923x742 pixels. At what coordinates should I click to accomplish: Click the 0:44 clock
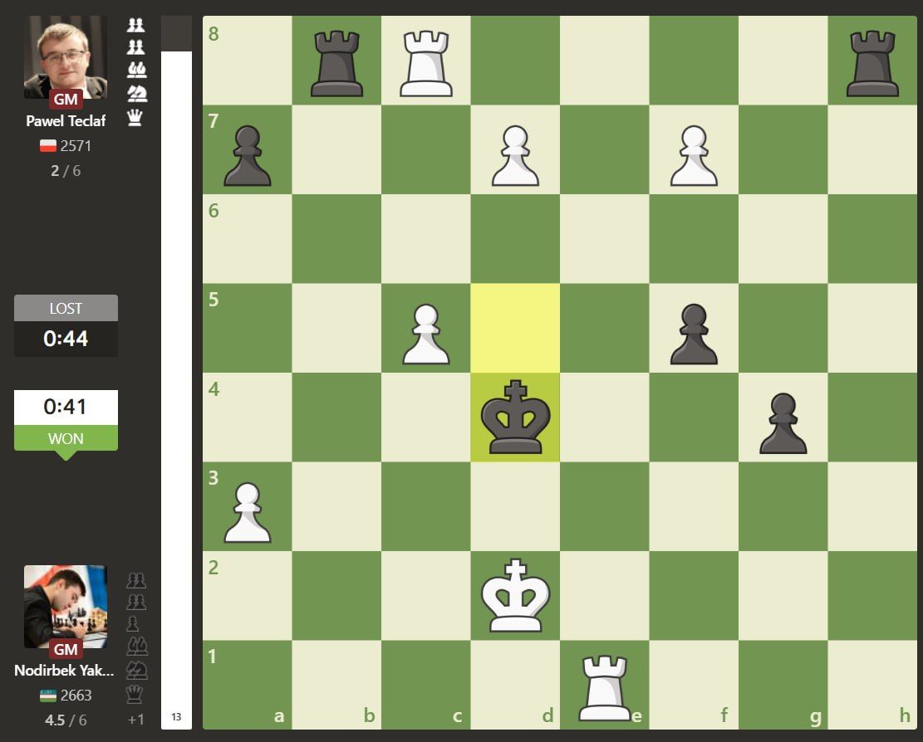click(x=66, y=339)
